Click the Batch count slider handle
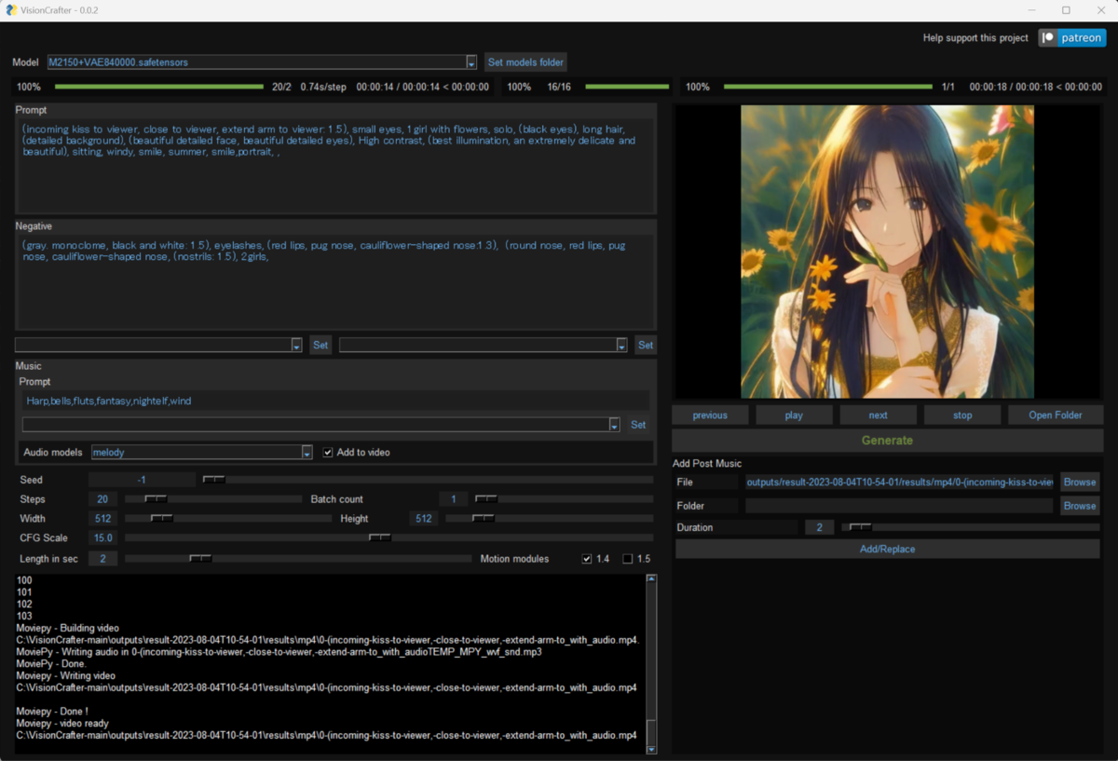 pos(486,499)
